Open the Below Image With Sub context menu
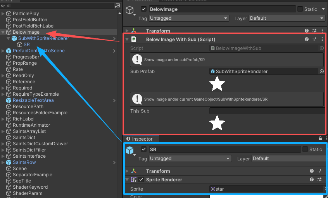 (x=322, y=39)
